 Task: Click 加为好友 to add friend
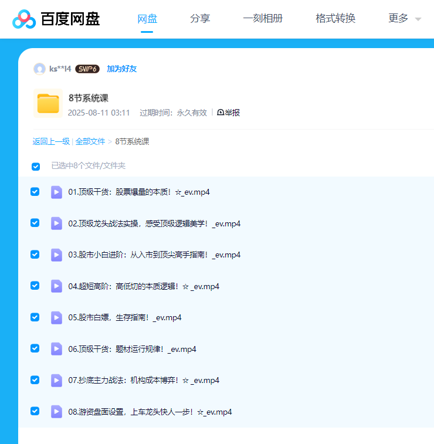tap(122, 69)
